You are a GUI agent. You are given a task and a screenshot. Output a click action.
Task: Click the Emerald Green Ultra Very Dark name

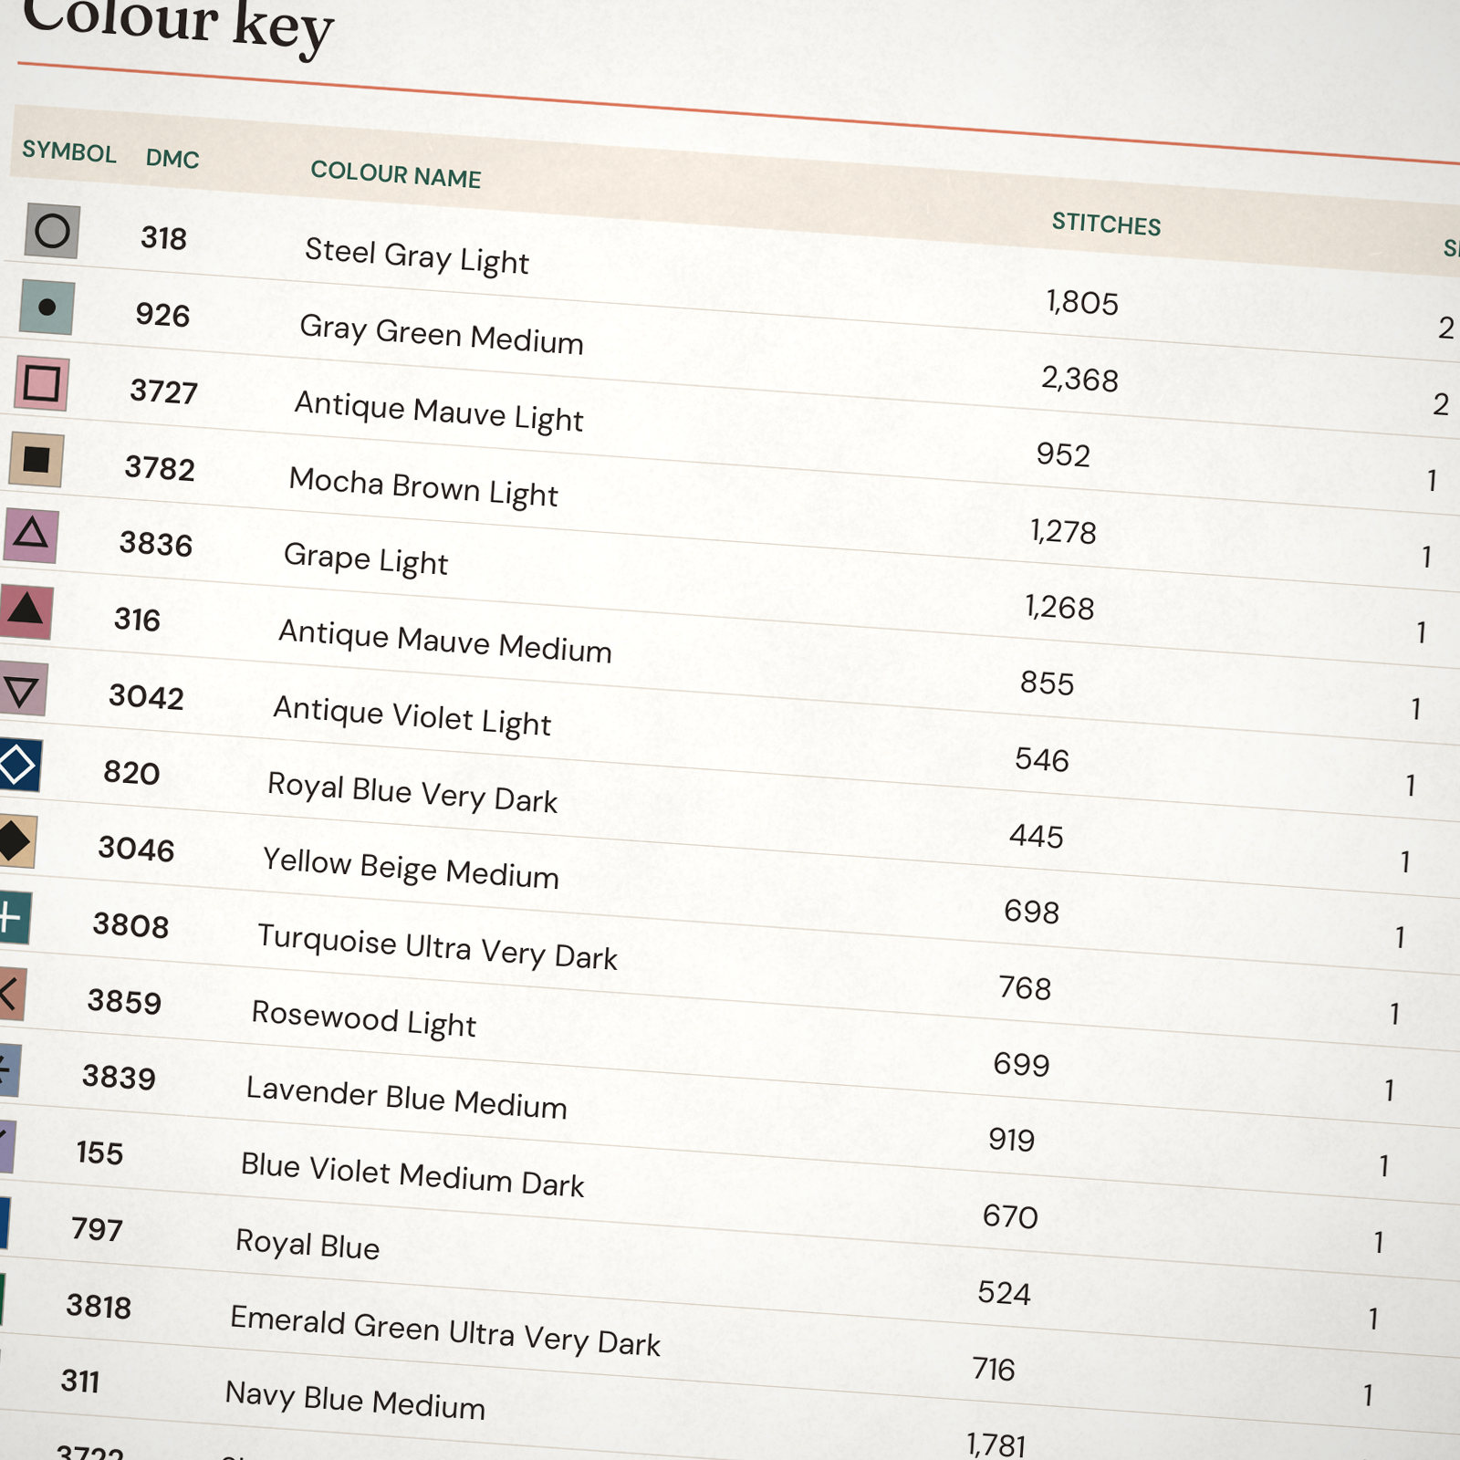coord(445,1330)
